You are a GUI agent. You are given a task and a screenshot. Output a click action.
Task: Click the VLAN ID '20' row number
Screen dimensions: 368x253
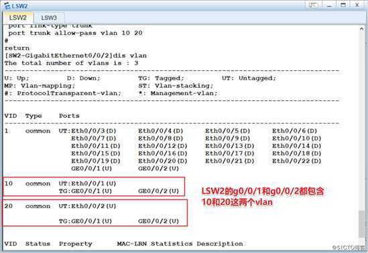tap(9, 206)
